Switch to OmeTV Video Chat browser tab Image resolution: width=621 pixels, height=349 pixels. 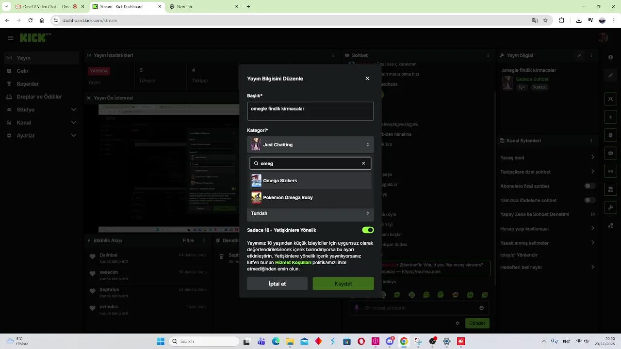[48, 7]
